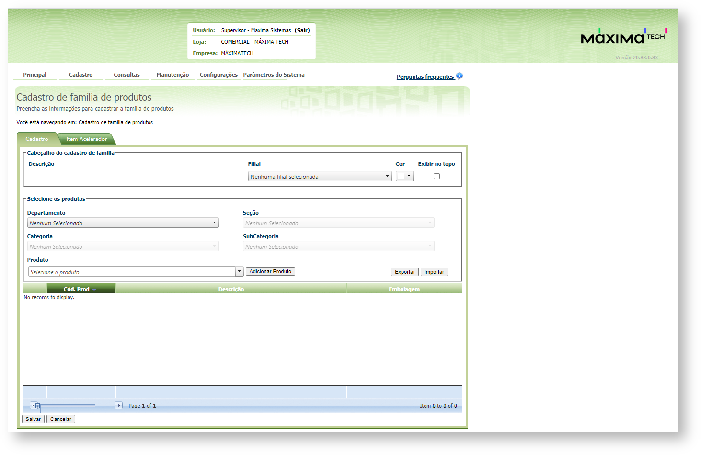The width and height of the screenshot is (701, 455).
Task: Open the Perguntas frequentes help icon
Action: point(460,76)
